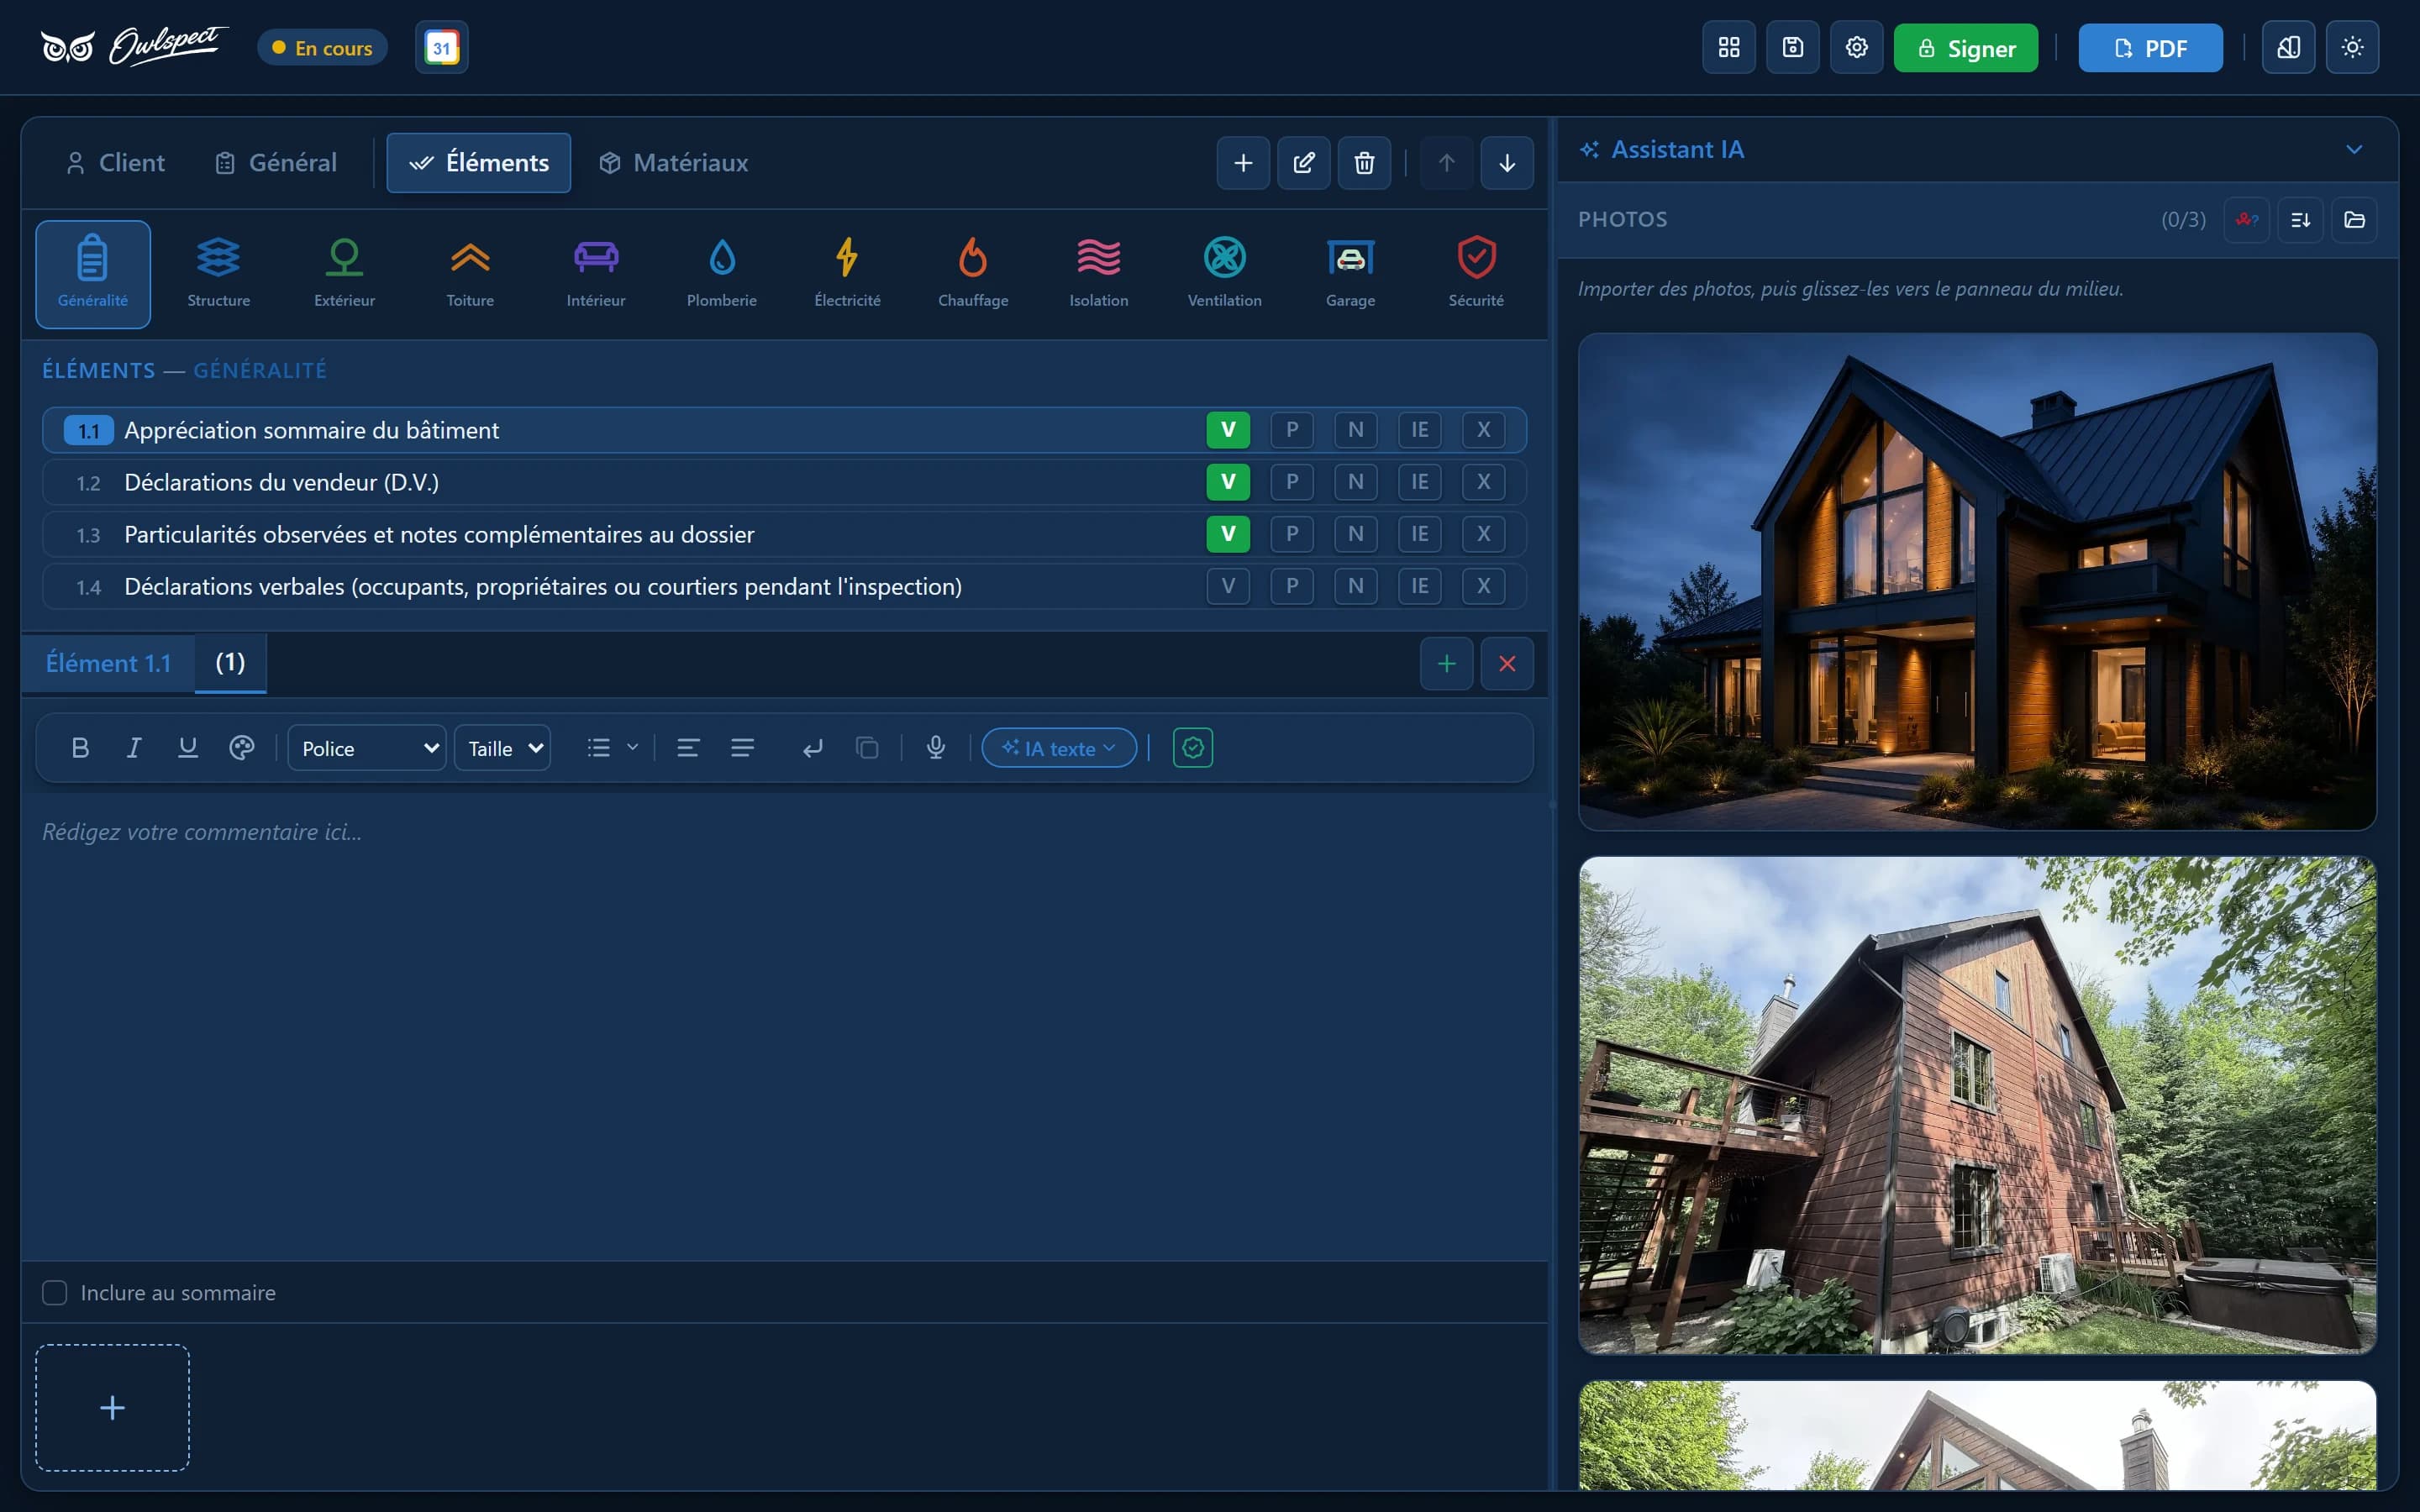Add a new element with plus icon
Screen dimensions: 2420x1512
click(x=1243, y=163)
